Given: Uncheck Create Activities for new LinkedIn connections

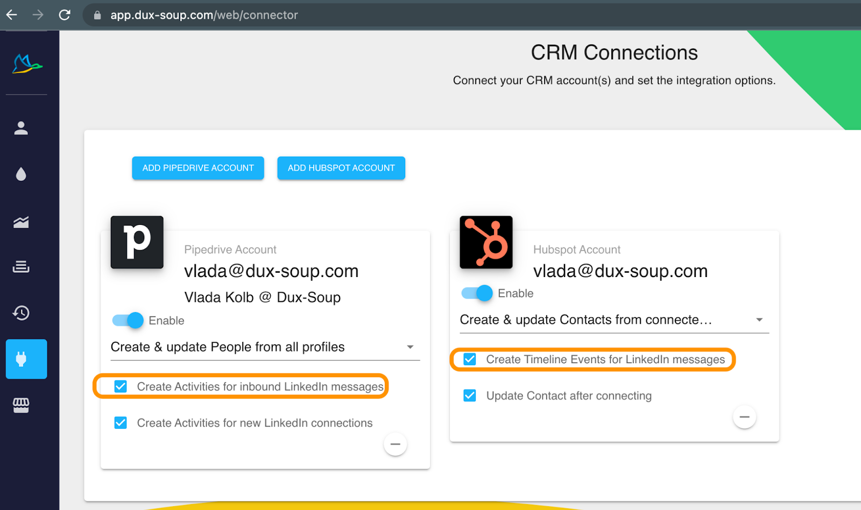Looking at the screenshot, I should [121, 423].
